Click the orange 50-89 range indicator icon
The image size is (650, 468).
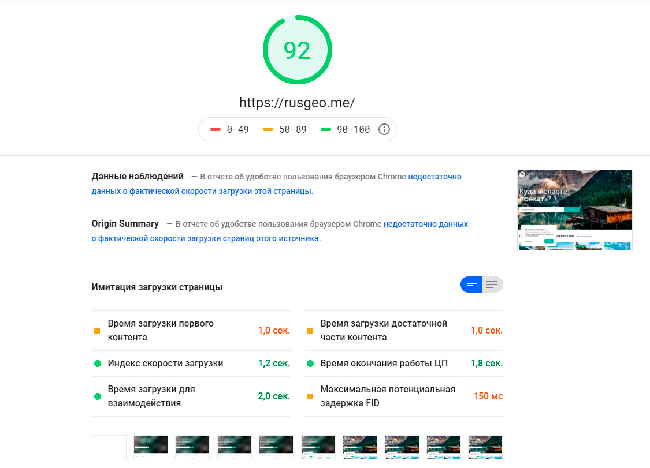tap(269, 129)
